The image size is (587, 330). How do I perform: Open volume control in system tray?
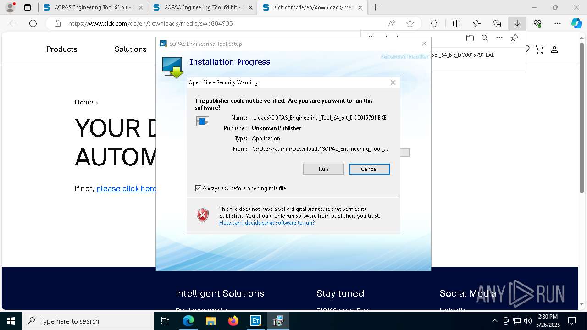(x=528, y=321)
